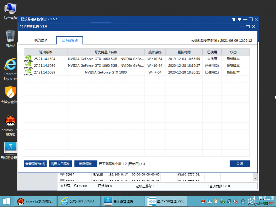Sort by 驱动版本 column header
The image size is (276, 207).
coord(46,52)
